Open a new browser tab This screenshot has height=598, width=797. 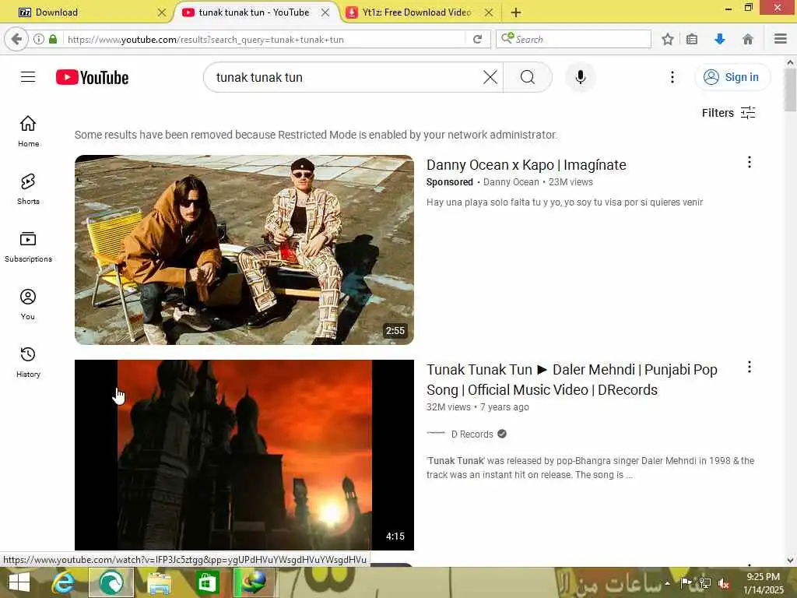coord(515,12)
